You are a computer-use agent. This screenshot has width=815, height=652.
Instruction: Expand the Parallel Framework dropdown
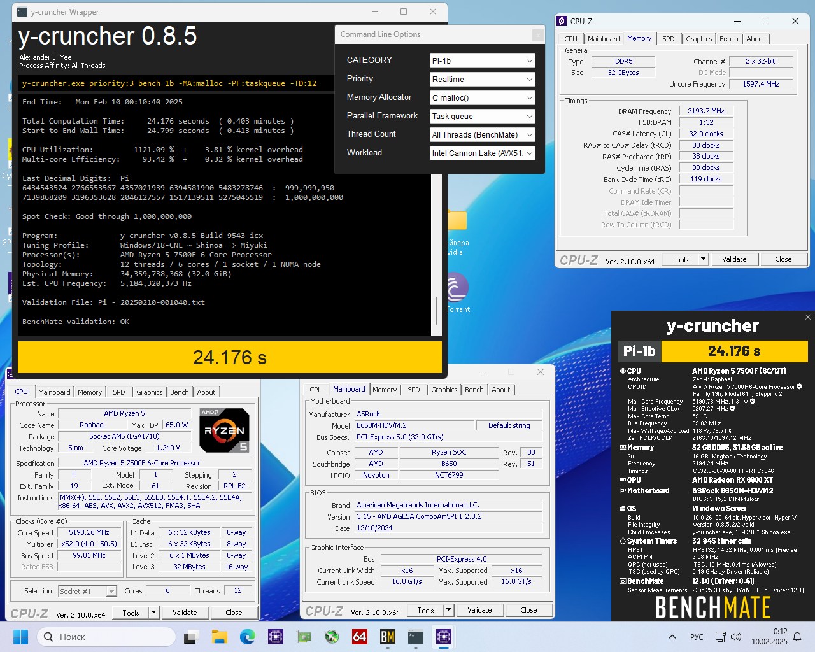tap(483, 116)
